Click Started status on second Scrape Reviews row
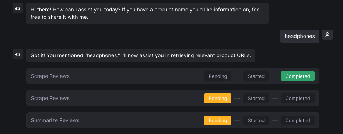343x134 pixels. pyautogui.click(x=256, y=98)
